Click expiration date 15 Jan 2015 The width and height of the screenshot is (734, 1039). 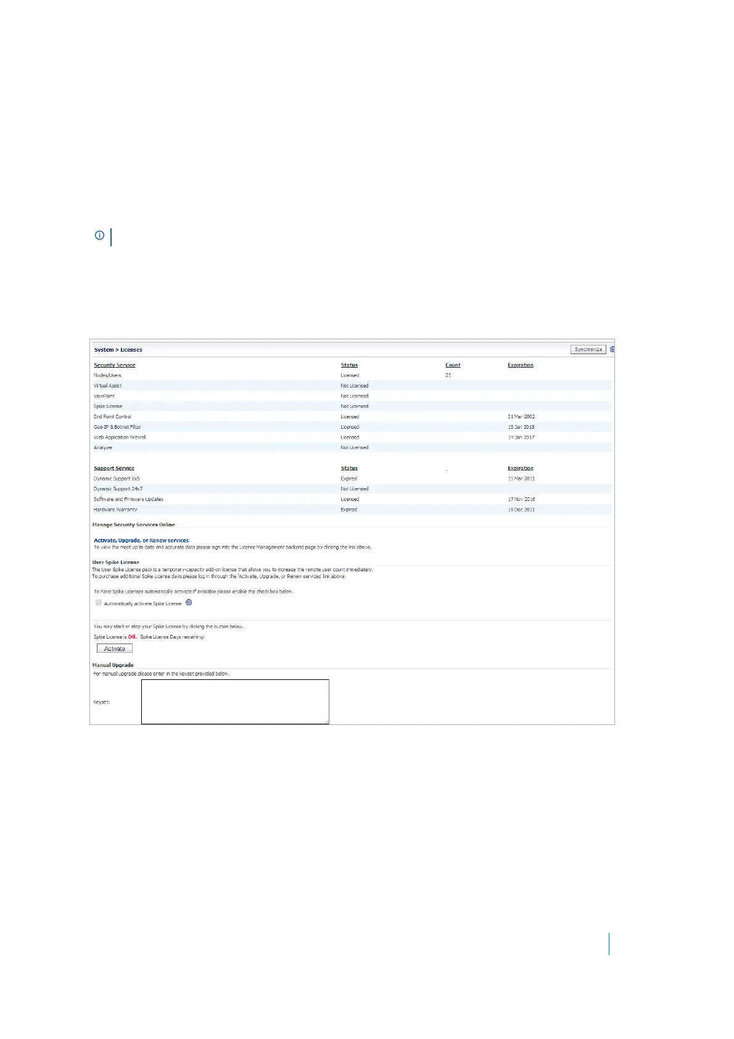(521, 427)
